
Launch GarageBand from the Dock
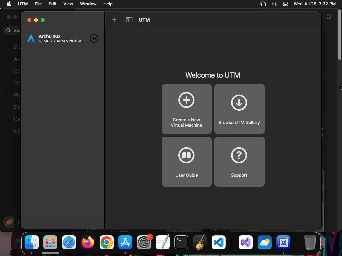point(200,242)
